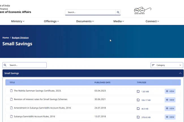Click the document icon beside Mahila Samman Savings Certificate
The width and height of the screenshot is (184, 122).
tap(11, 91)
